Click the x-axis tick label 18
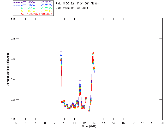The image size is (167, 133). (143, 123)
